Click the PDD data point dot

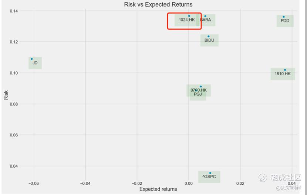284,17
